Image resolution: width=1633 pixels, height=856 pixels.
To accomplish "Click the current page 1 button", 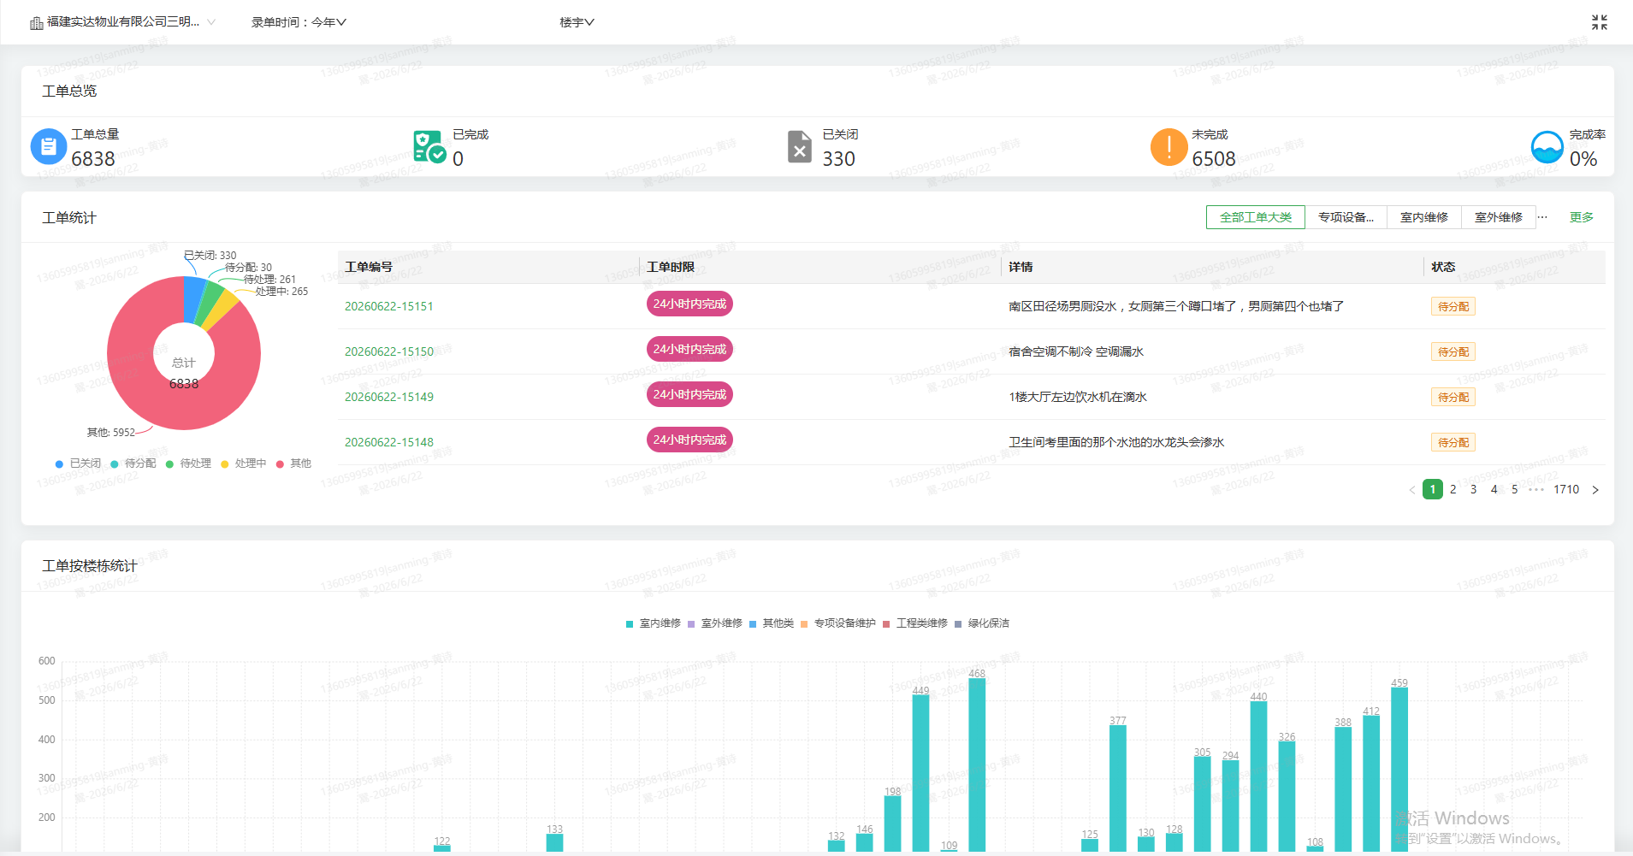I will 1433,489.
